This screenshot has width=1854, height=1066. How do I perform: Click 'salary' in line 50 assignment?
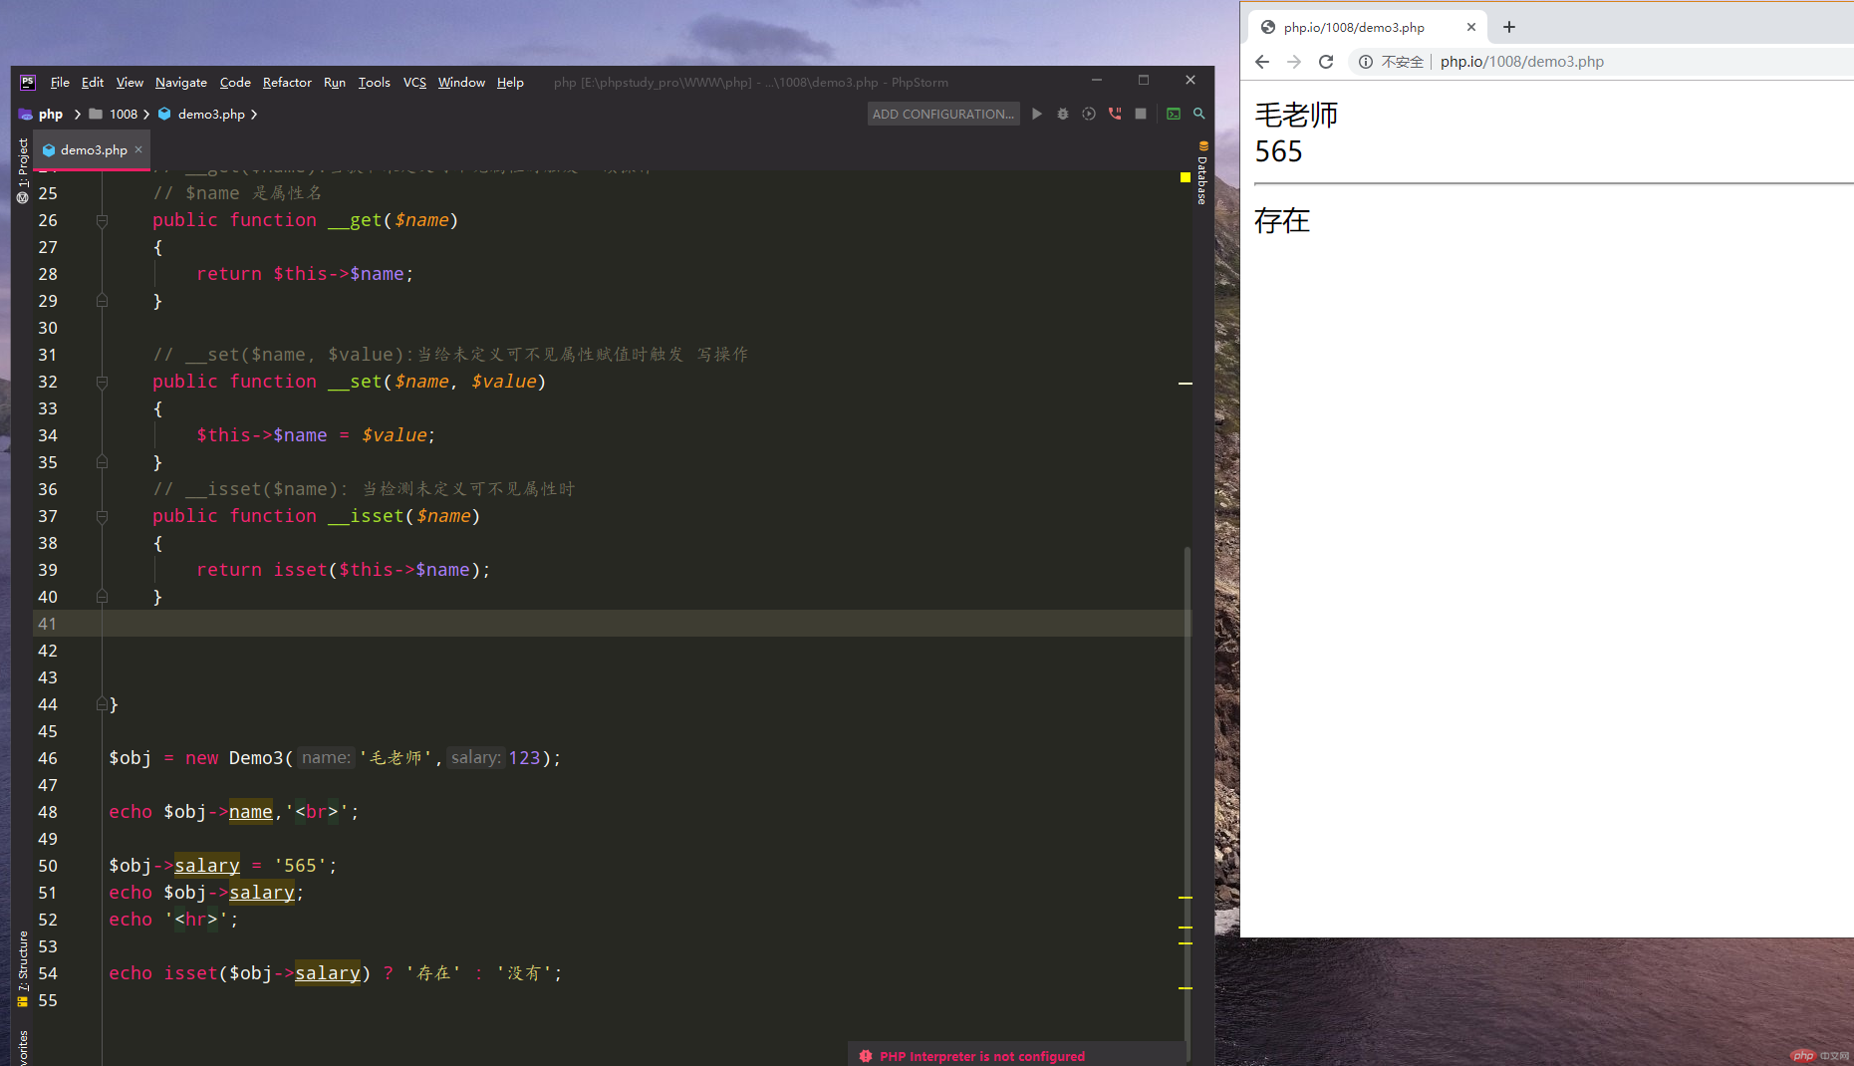point(207,866)
